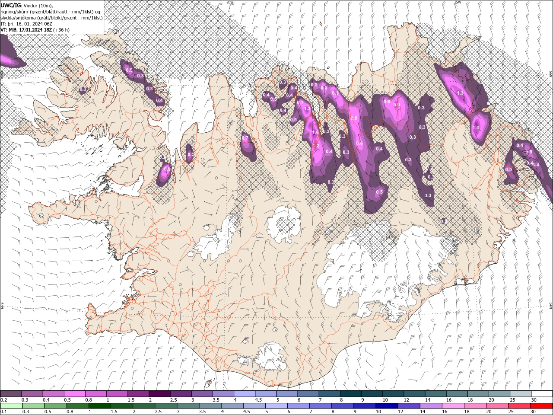This screenshot has height=415, width=553.
Task: Click the 'UWC/IG: Vindur (10m)' title line
Action: [x=27, y=5]
